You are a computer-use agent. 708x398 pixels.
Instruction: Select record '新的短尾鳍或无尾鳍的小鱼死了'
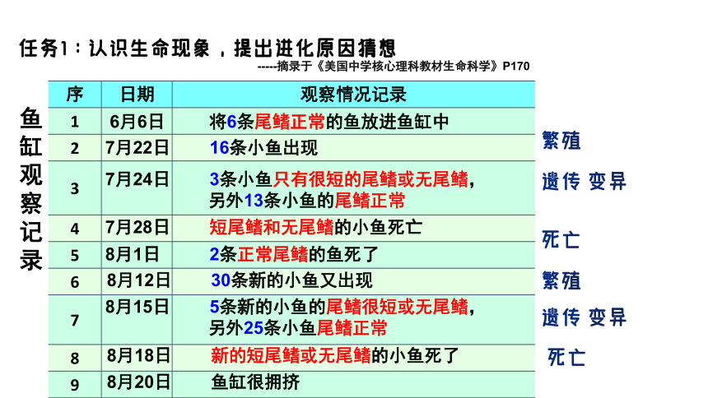click(335, 355)
